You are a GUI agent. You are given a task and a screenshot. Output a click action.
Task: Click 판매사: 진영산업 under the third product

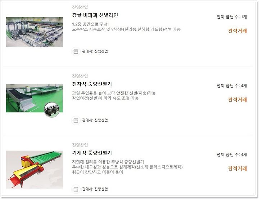pos(95,189)
